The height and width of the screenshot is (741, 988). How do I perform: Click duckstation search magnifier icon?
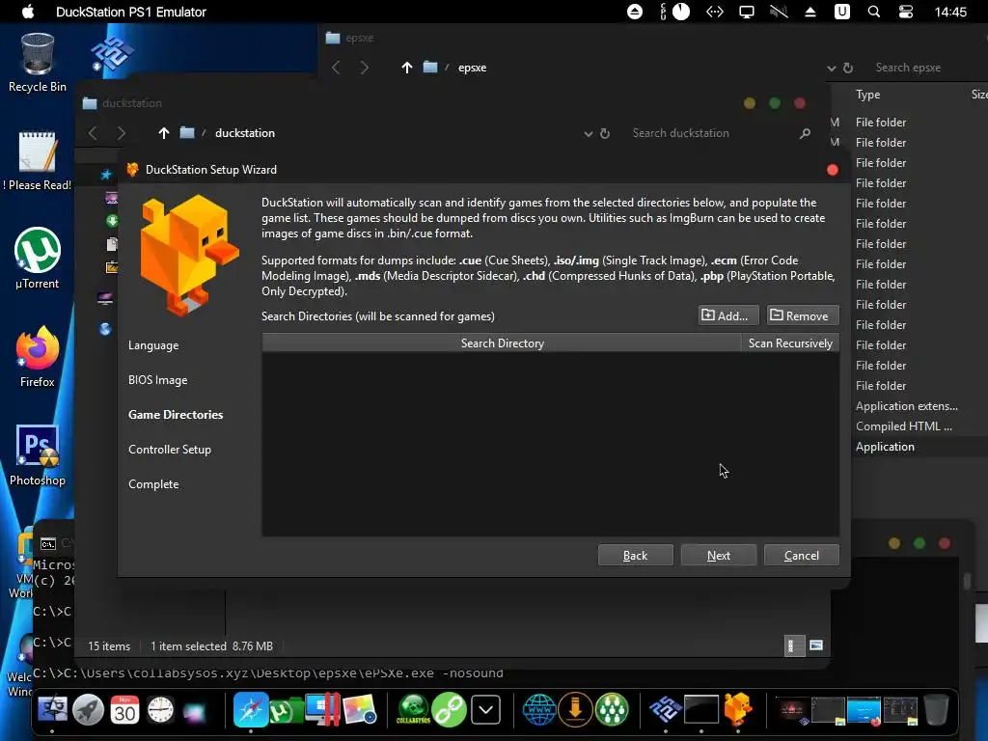(805, 133)
